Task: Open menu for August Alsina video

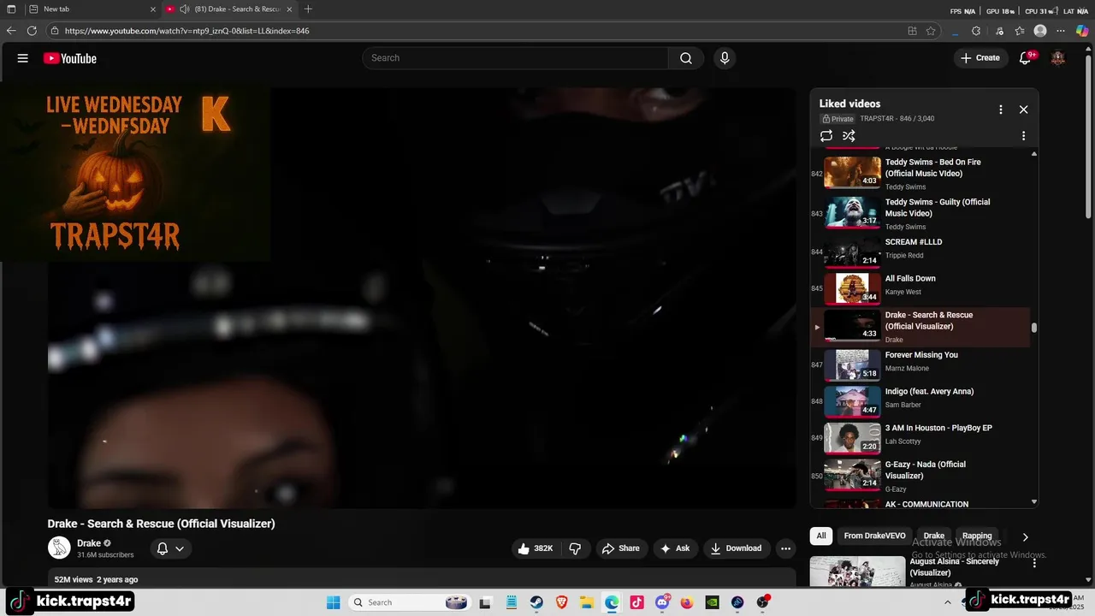Action: point(1034,563)
